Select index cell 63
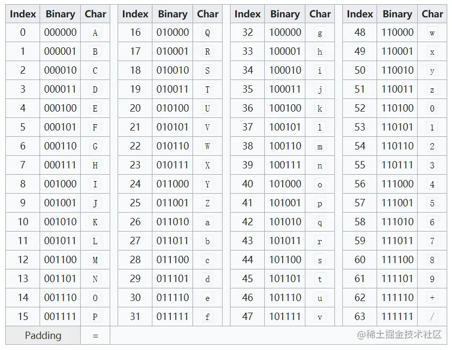This screenshot has width=452, height=350. [x=360, y=317]
